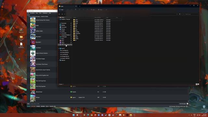Image resolution: width=208 pixels, height=117 pixels.
Task: Refresh the Explorer folder view
Action: (180, 14)
